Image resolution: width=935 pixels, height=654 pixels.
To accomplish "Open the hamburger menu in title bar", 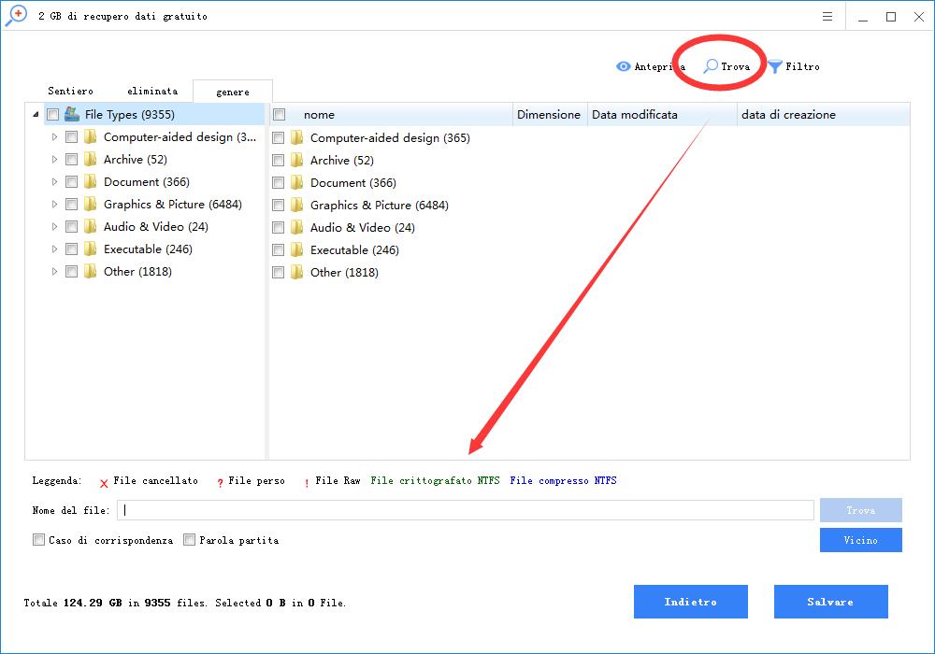I will tap(827, 17).
